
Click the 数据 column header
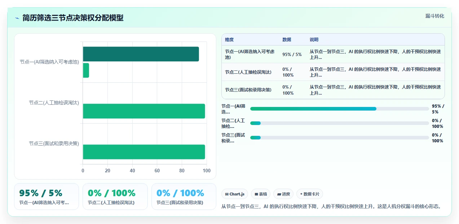pyautogui.click(x=287, y=40)
